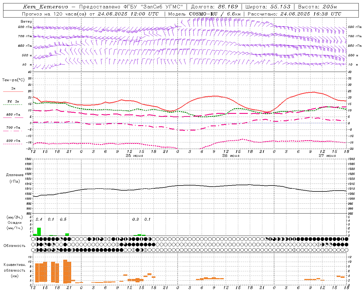
Task: Click the Модель COSMO-RU / 6.6км text
Action: pos(204,14)
